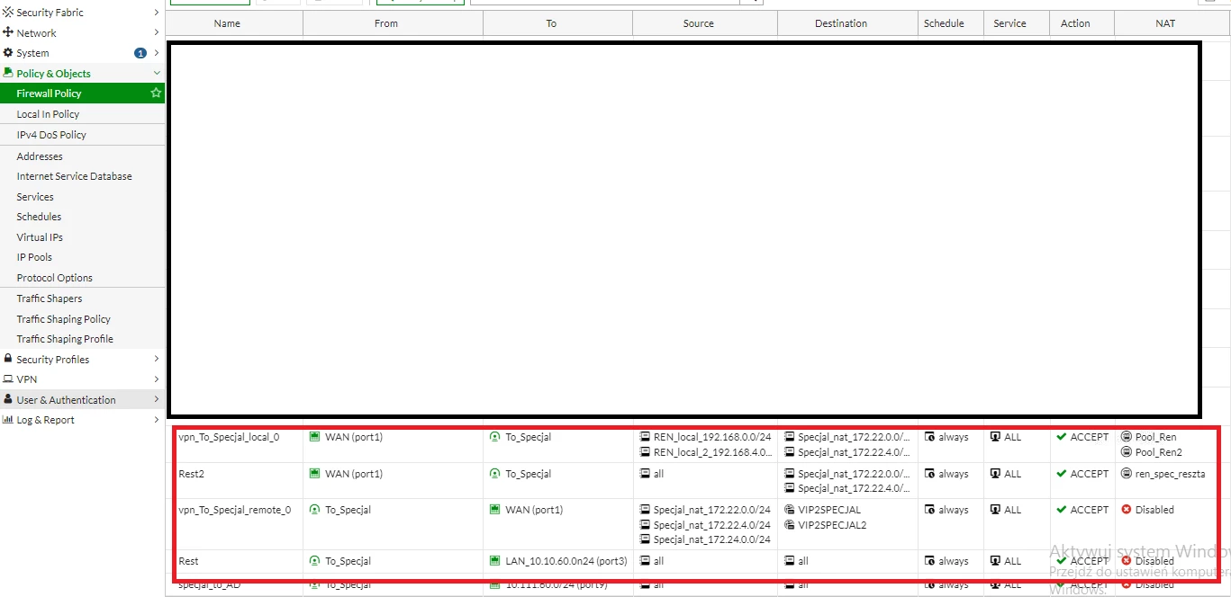This screenshot has width=1231, height=597.
Task: Click the Destination column header
Action: click(847, 23)
